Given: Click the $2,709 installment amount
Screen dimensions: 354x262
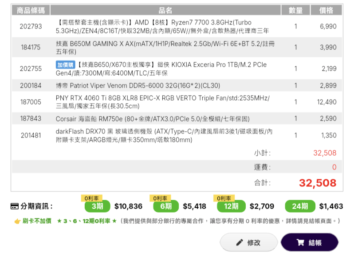Looking at the screenshot, I should [x=262, y=206].
